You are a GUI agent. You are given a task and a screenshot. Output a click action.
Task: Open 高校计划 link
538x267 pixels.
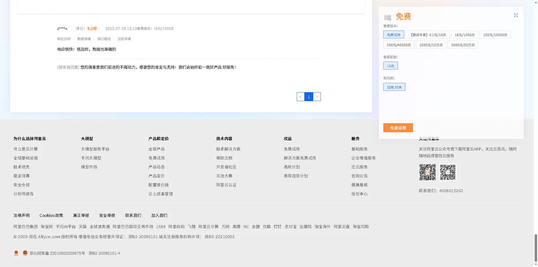pos(292,167)
